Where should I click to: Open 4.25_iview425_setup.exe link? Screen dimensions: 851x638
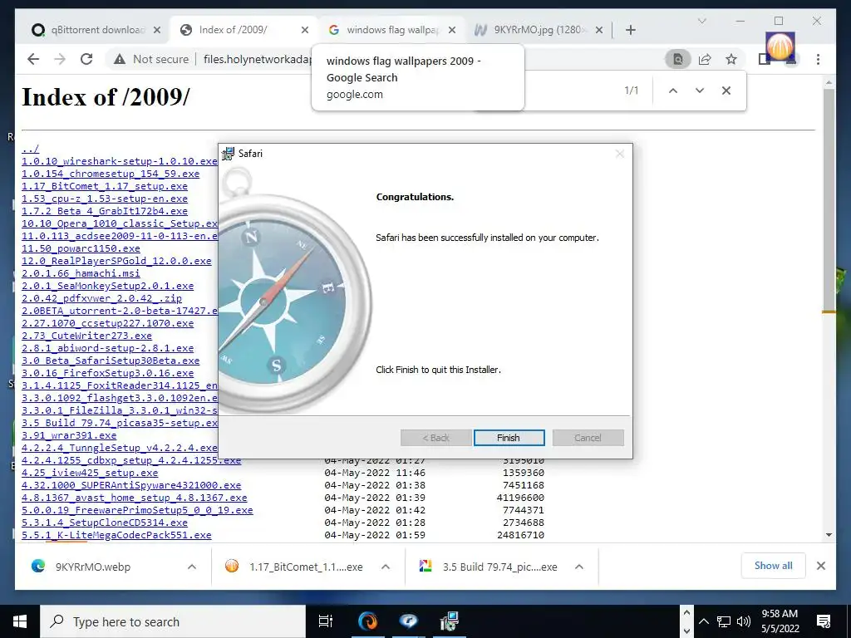click(90, 473)
